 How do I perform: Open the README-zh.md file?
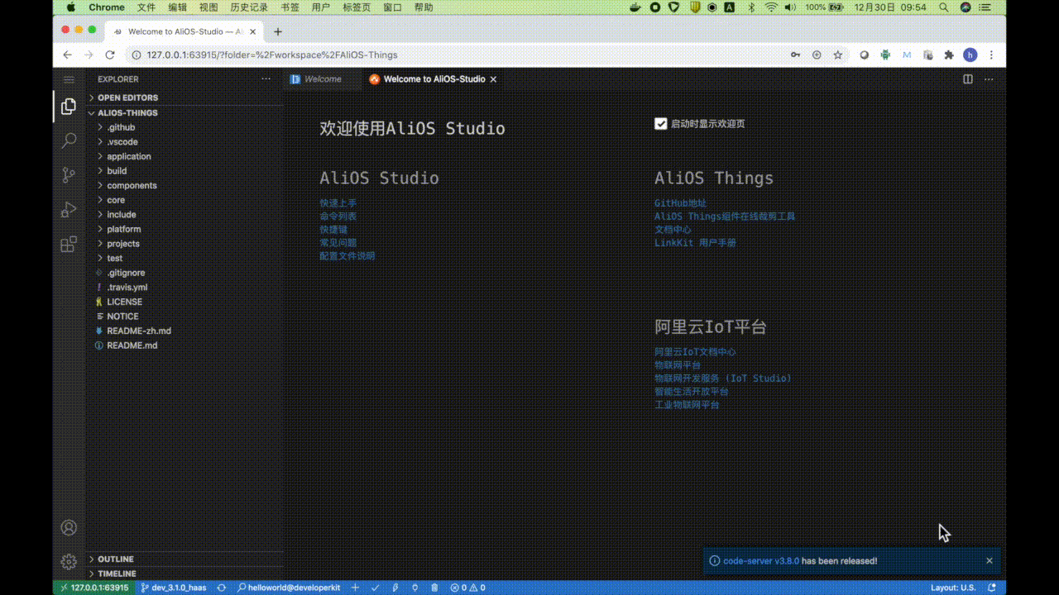[184, 331]
